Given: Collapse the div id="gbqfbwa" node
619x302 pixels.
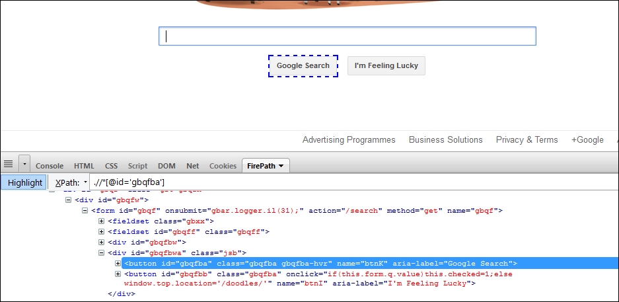Looking at the screenshot, I should 102,252.
